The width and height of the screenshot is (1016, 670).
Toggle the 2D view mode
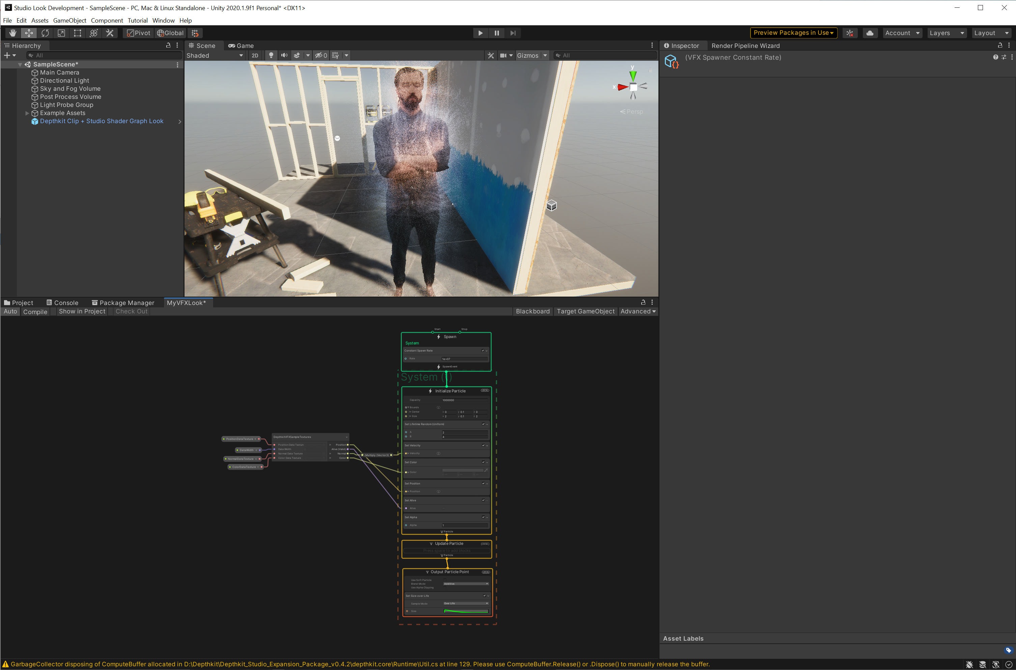click(255, 56)
